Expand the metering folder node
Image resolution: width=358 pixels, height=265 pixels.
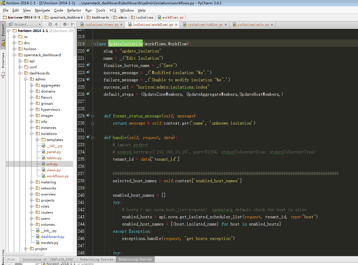pyautogui.click(x=31, y=182)
